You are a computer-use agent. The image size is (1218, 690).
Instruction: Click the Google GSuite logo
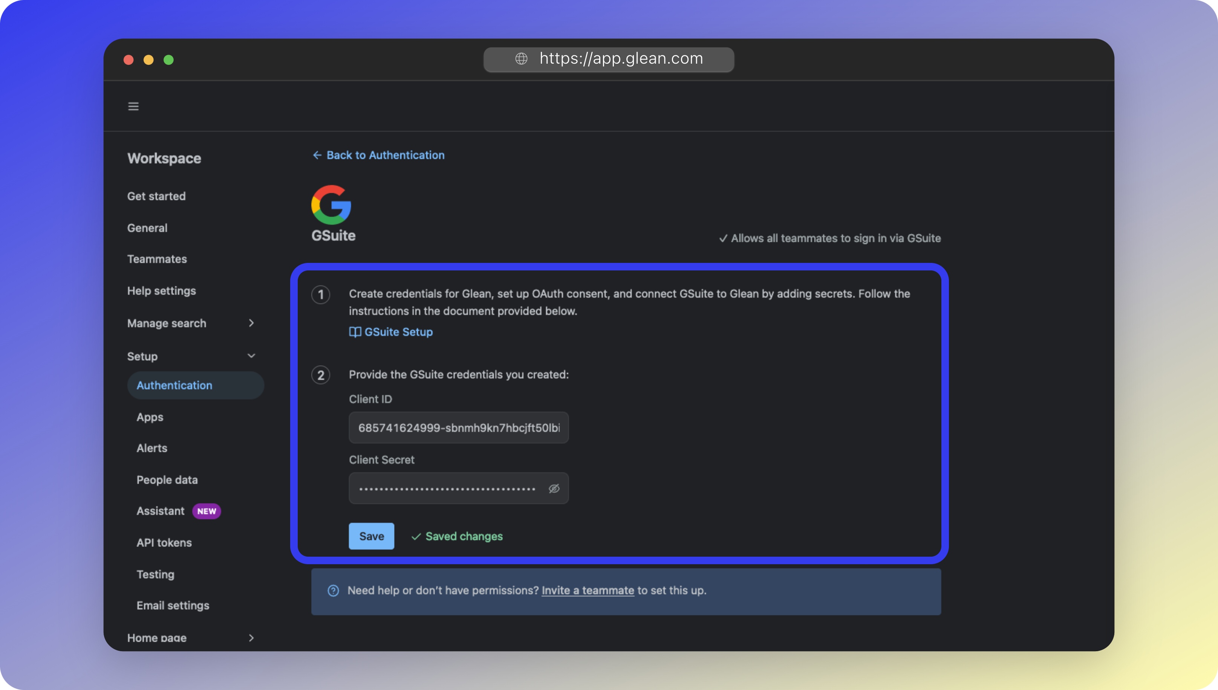(x=331, y=205)
